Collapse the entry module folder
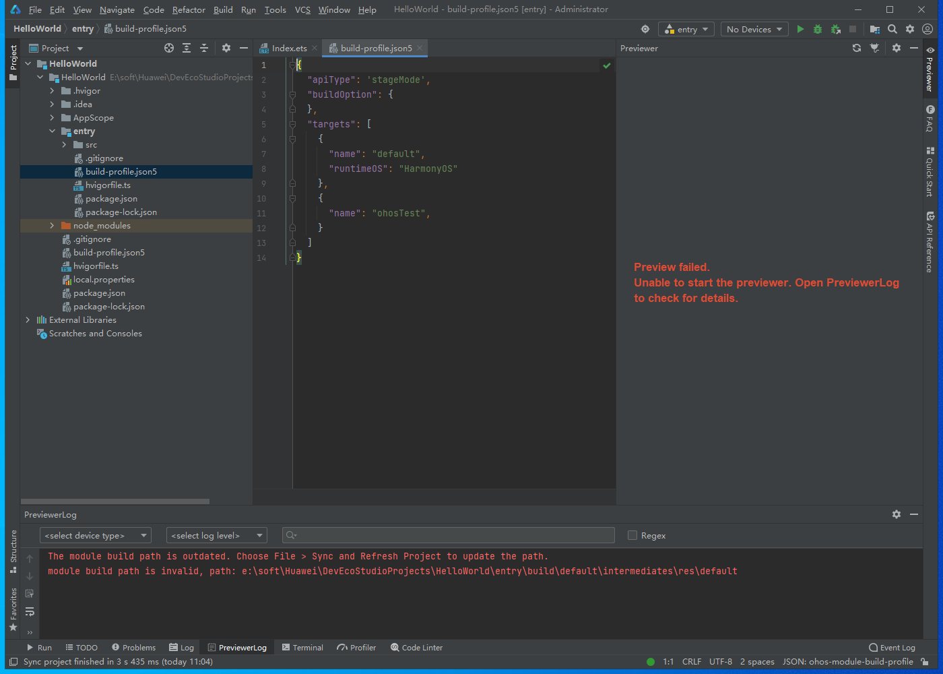The height and width of the screenshot is (674, 943). point(52,131)
